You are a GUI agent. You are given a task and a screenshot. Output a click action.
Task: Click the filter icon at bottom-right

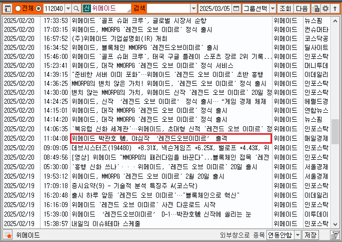(x=335, y=235)
